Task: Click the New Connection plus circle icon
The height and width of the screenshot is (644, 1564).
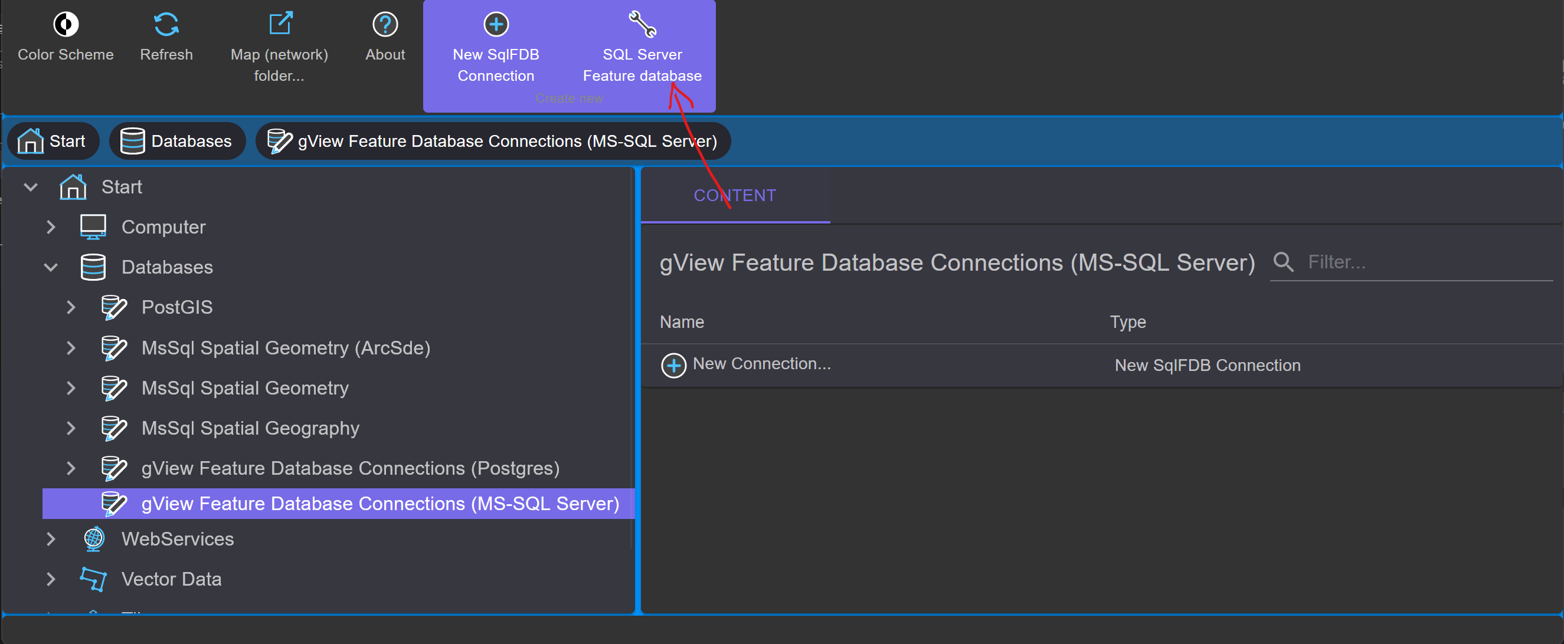Action: click(x=673, y=365)
